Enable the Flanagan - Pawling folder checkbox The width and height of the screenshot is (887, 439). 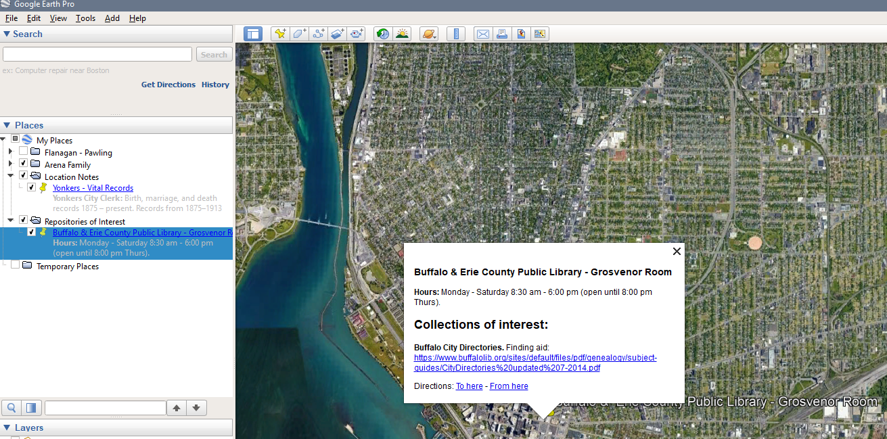pyautogui.click(x=23, y=152)
